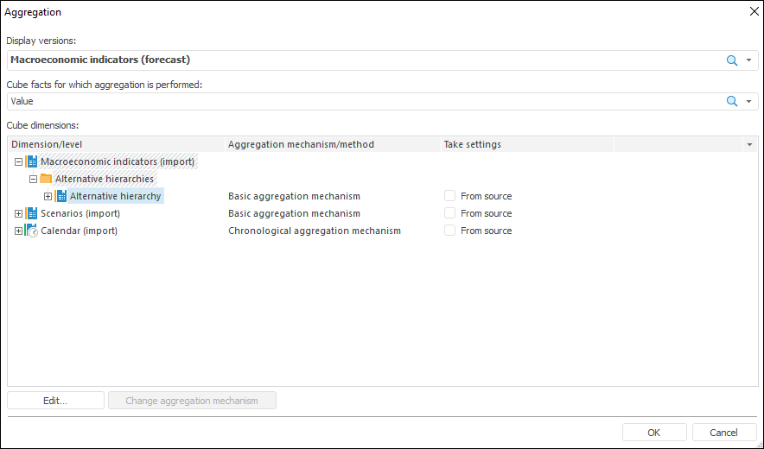Click the Alternative hierarchy dimension icon
This screenshot has height=449, width=764.
(x=61, y=196)
